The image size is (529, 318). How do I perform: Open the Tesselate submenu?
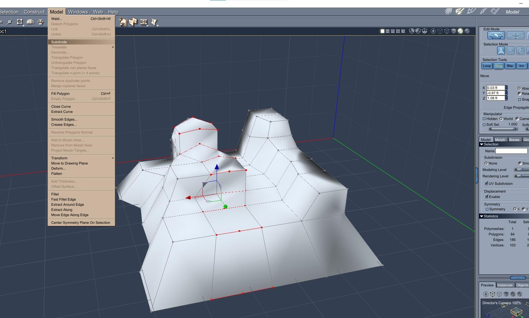[x=81, y=47]
